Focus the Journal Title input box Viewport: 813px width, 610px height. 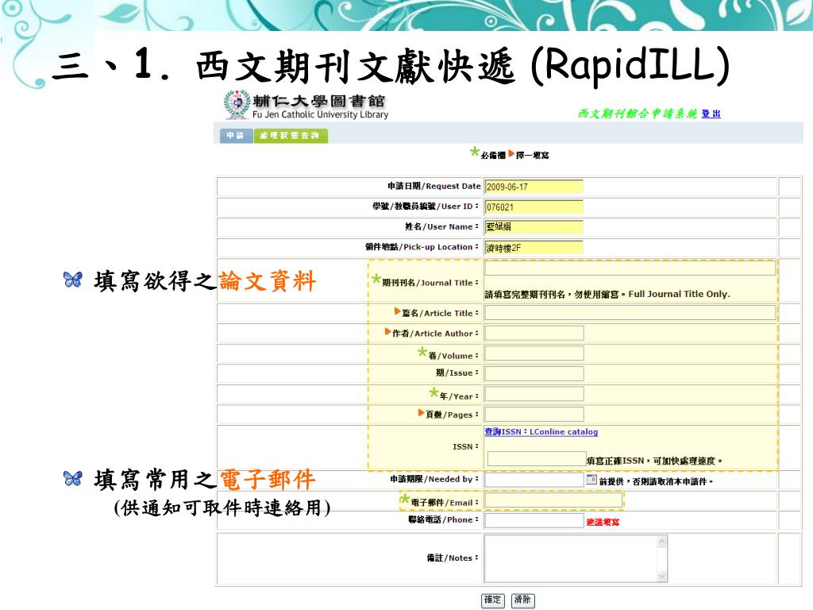630,268
